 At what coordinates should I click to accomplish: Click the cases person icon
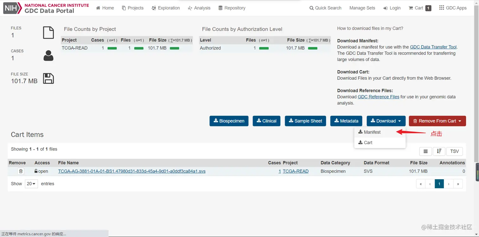coord(48,56)
